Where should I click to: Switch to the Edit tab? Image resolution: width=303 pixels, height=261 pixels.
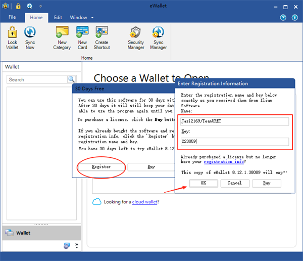(58, 18)
